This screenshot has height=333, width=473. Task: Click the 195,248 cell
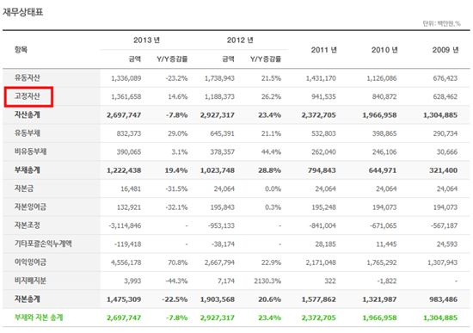(323, 207)
